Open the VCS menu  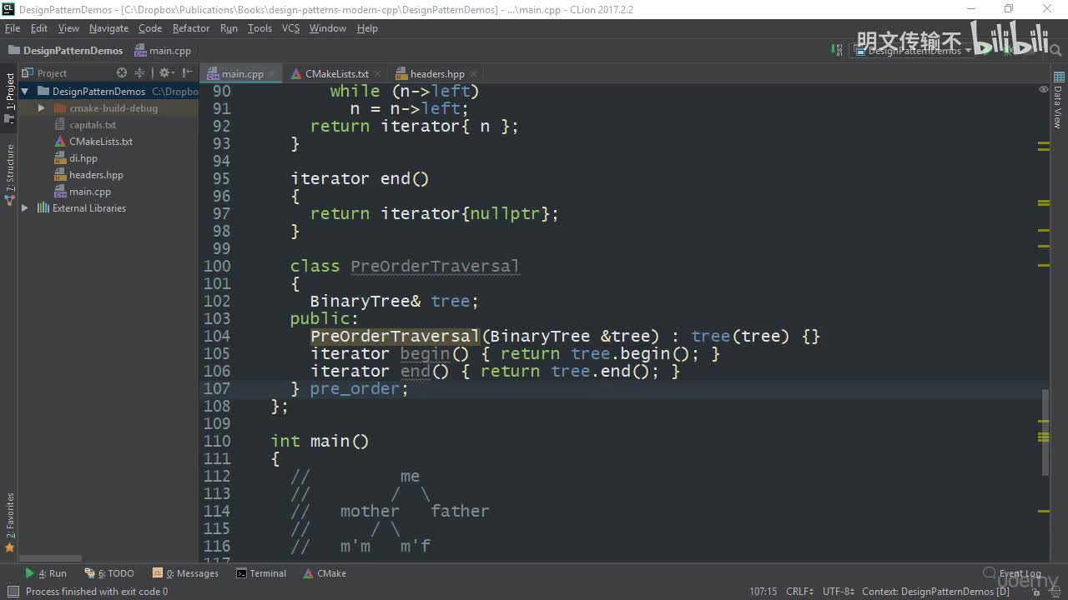click(x=290, y=28)
